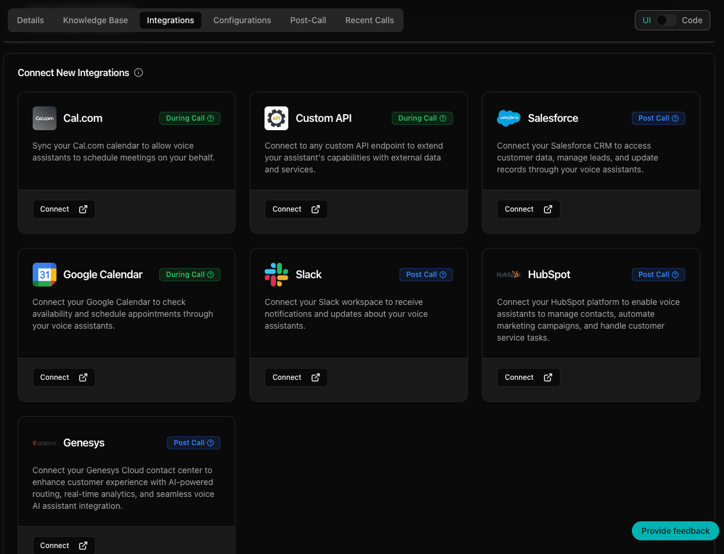Click the HubSpot Post Call badge

(658, 275)
